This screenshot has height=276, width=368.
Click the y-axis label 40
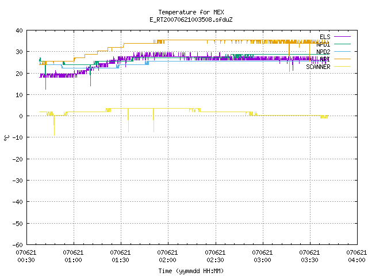point(19,30)
